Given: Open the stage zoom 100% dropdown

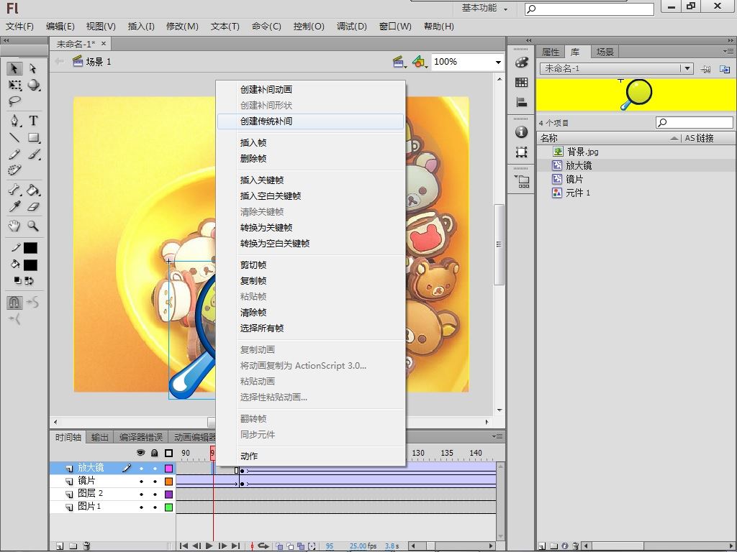Looking at the screenshot, I should (498, 62).
